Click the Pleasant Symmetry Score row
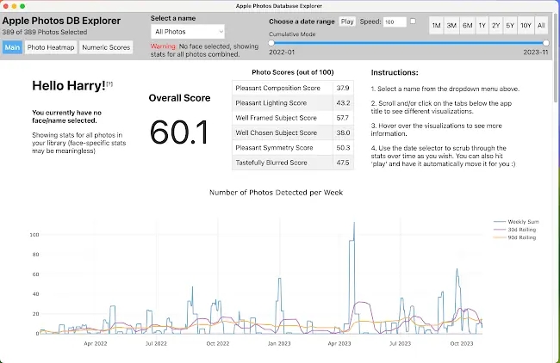The width and height of the screenshot is (560, 363). [x=293, y=148]
